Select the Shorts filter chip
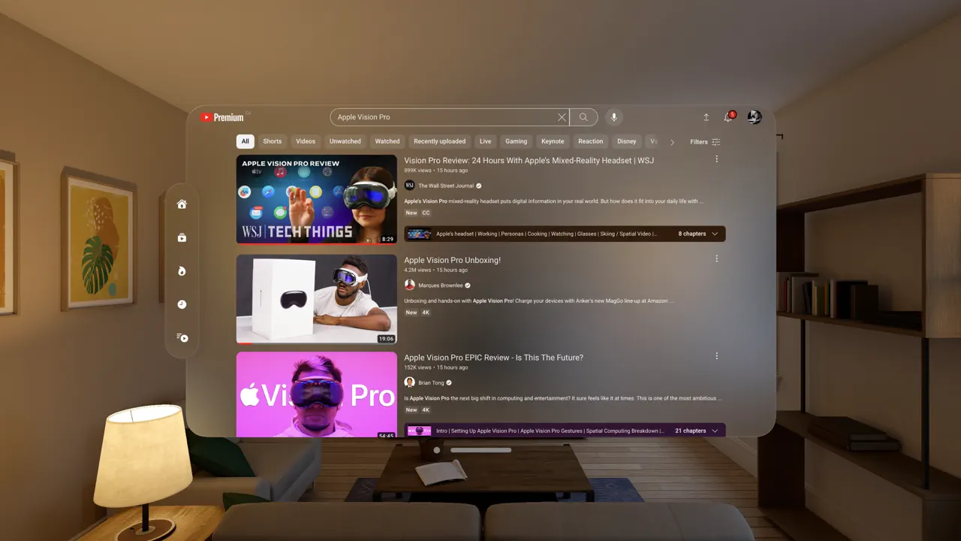Screen dimensions: 961x541 273,141
